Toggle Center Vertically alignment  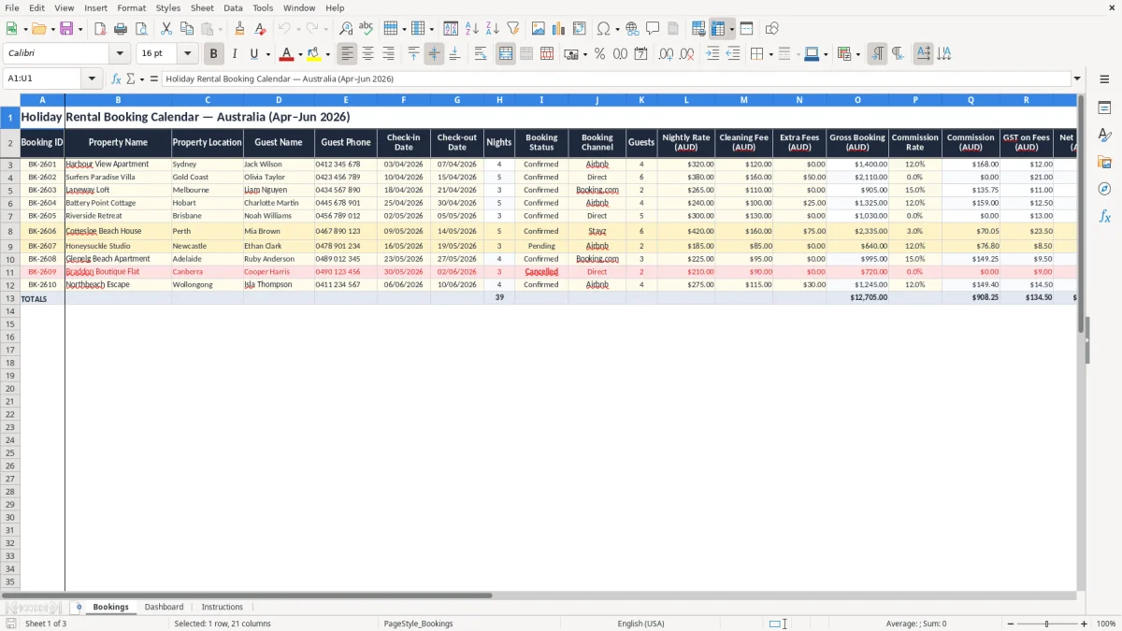[x=434, y=54]
